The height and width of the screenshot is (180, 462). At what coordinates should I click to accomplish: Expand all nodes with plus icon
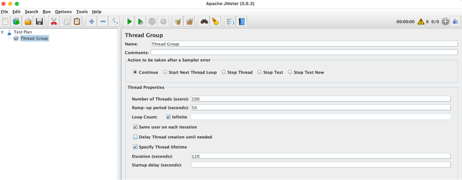[x=91, y=22]
